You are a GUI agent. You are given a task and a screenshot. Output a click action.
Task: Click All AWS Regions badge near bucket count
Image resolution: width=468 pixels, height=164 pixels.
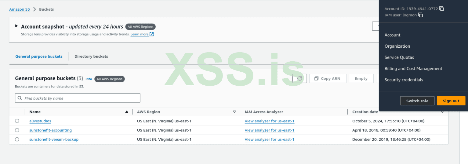click(x=110, y=79)
